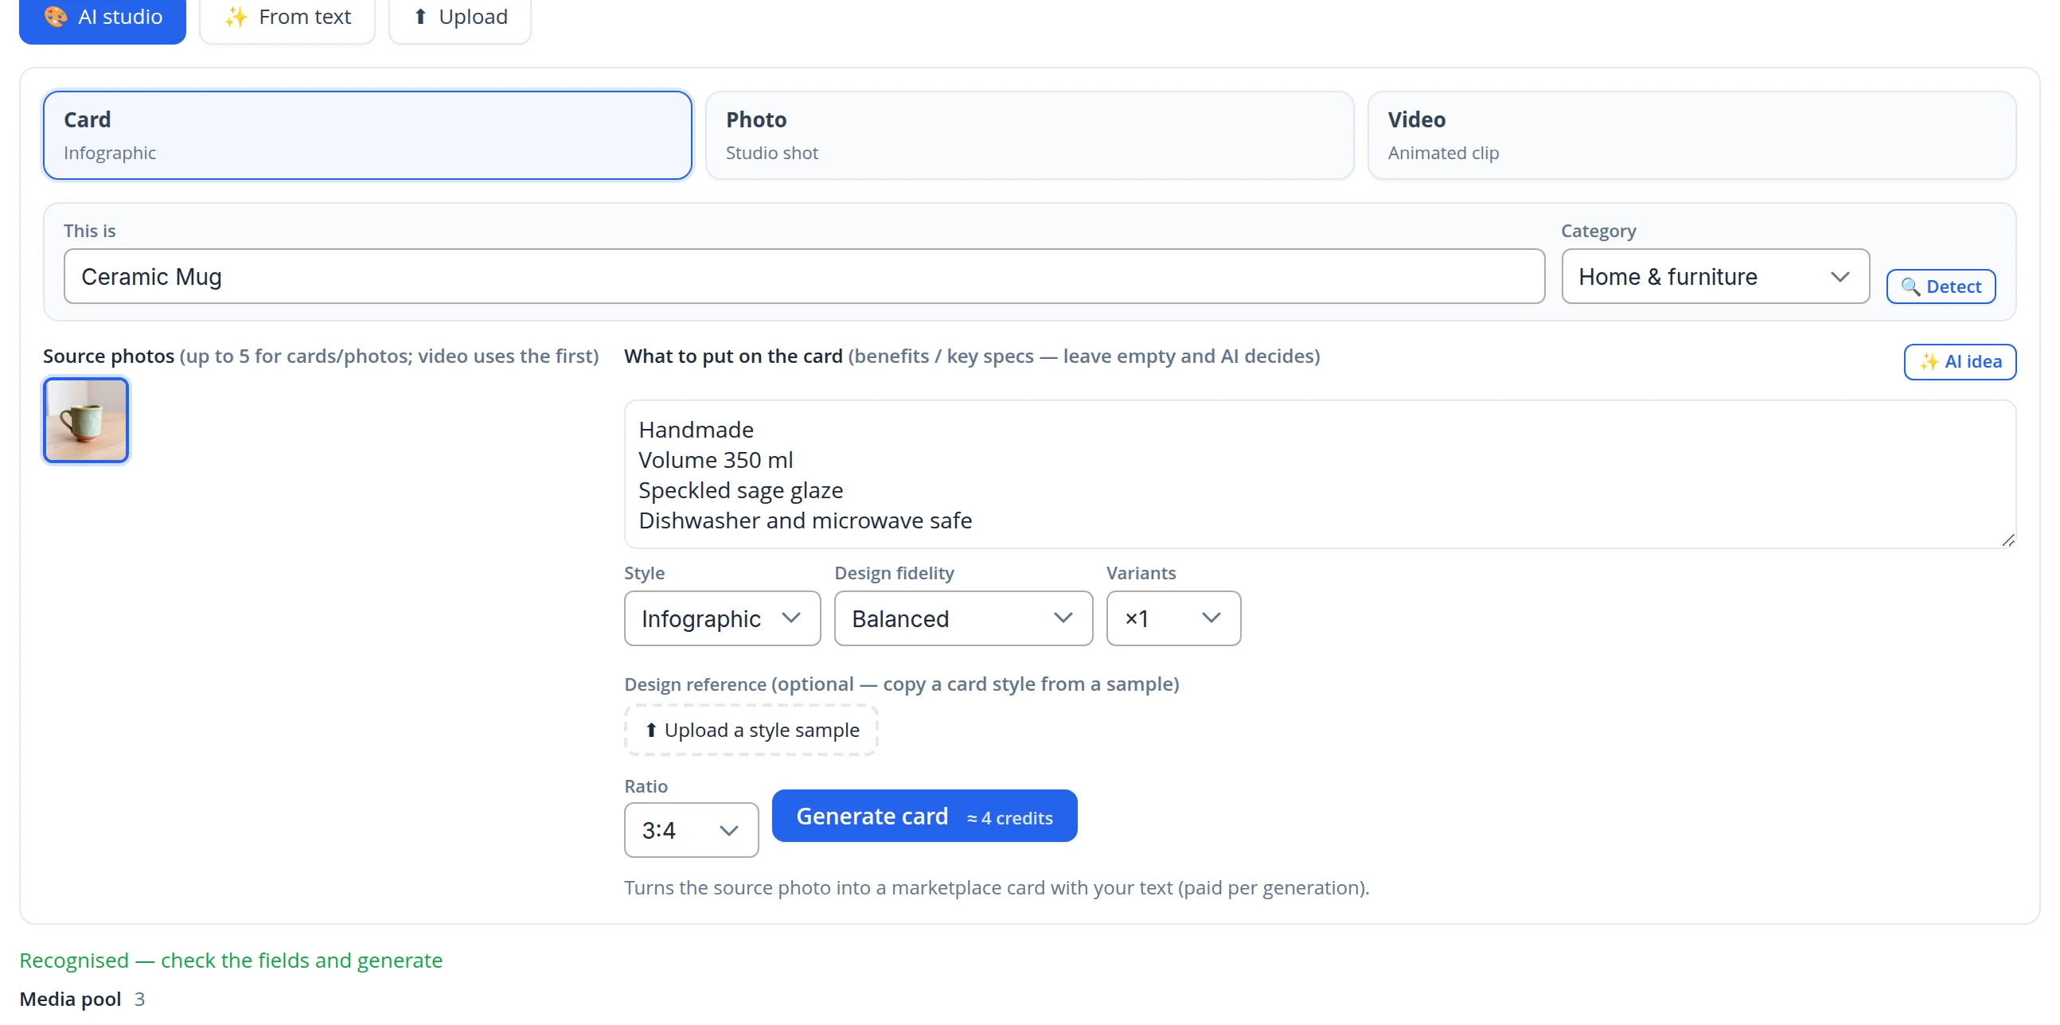Click Upload a style sample

tap(751, 731)
